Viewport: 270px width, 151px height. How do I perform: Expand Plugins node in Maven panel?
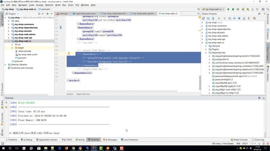pos(206,49)
